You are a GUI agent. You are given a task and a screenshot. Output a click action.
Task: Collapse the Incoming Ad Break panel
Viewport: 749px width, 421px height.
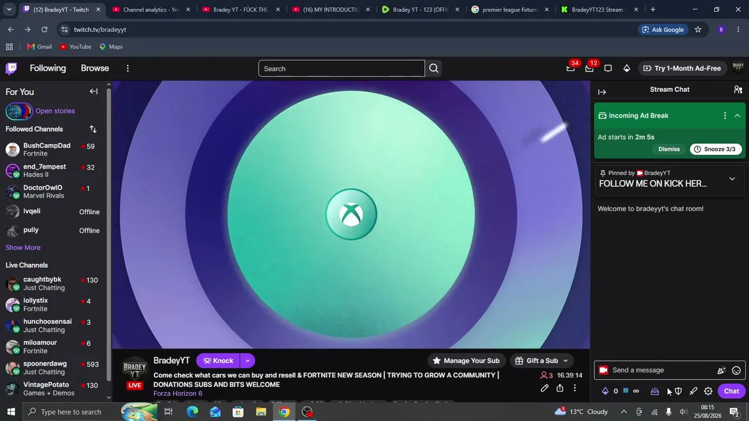coord(737,116)
